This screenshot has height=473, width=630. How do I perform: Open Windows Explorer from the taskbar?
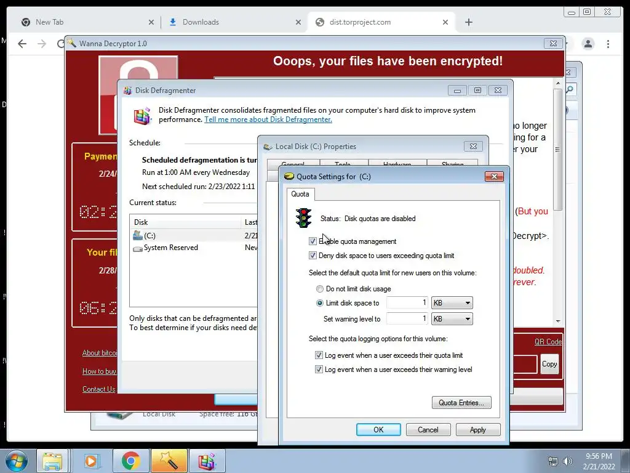click(53, 461)
